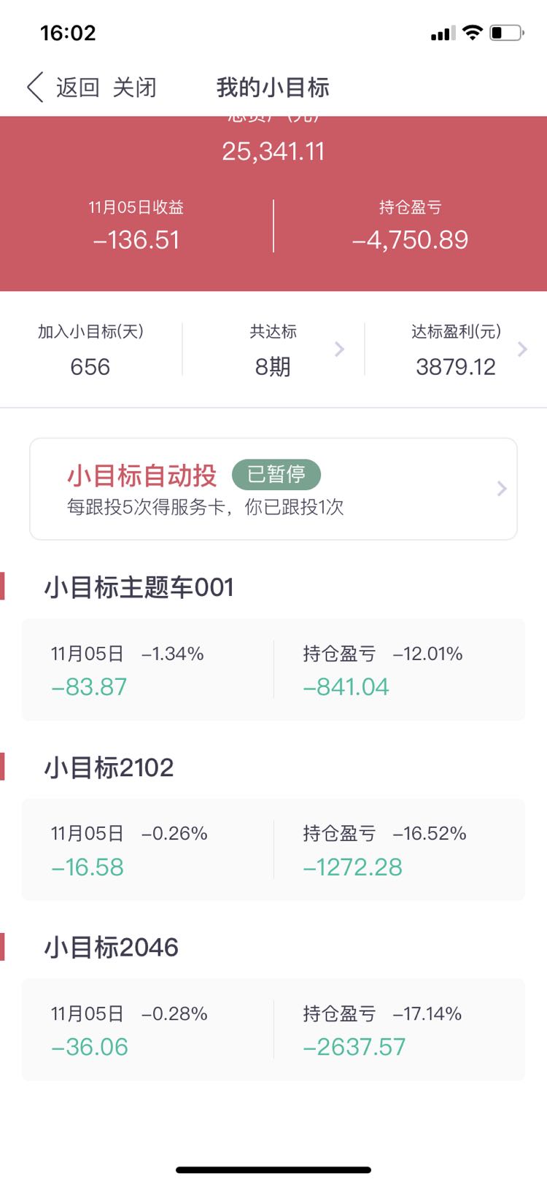The height and width of the screenshot is (1184, 547).
Task: View 加入小目标 656 days stat
Action: tap(90, 351)
